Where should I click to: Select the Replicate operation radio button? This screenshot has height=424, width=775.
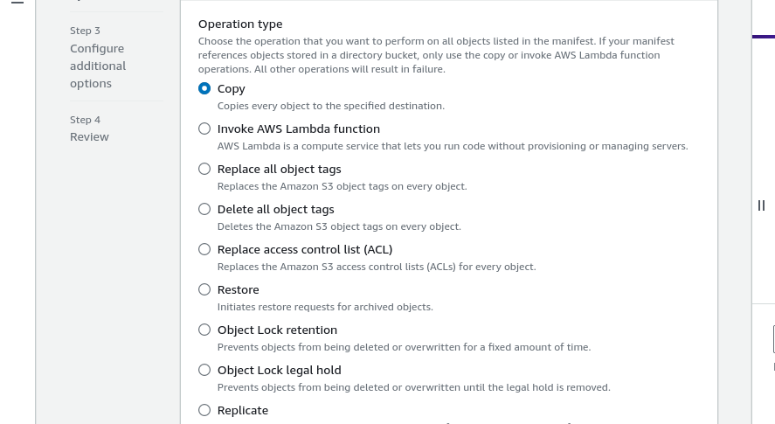204,410
